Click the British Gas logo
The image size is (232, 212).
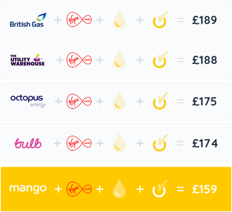pos(28,20)
